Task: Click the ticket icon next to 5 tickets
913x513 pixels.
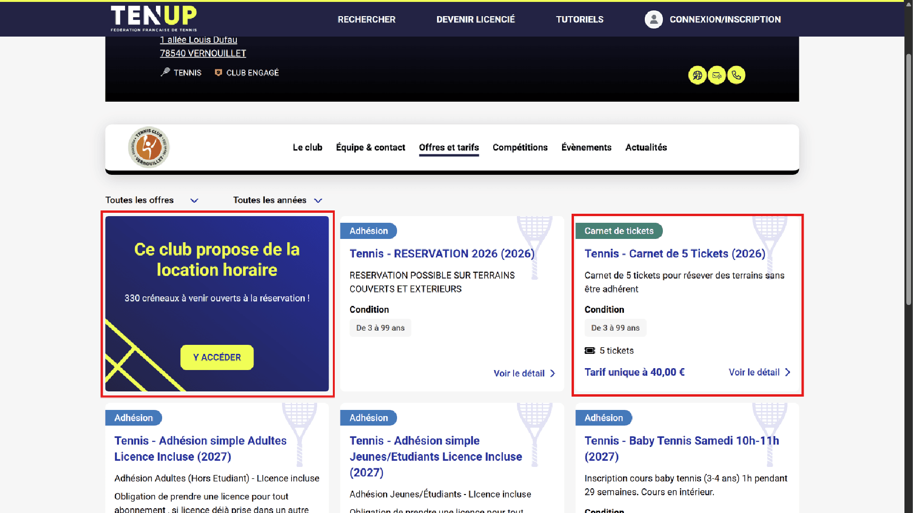Action: (x=590, y=351)
